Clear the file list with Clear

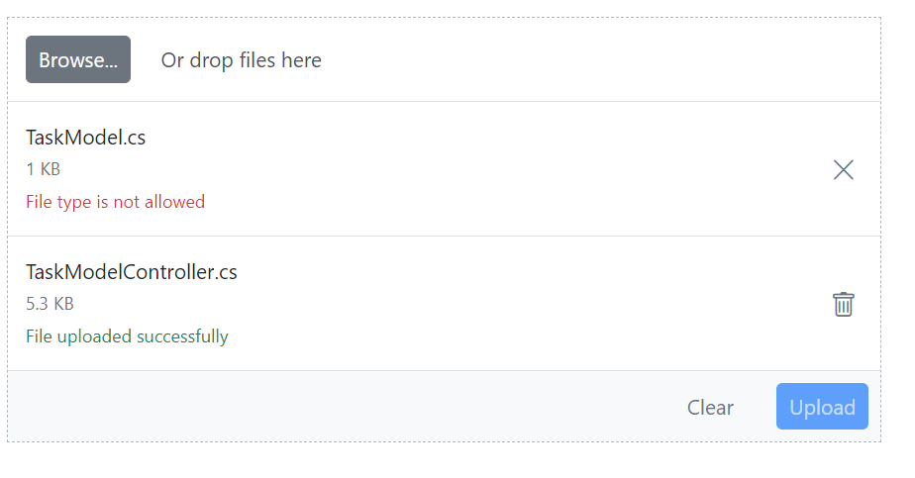(710, 407)
